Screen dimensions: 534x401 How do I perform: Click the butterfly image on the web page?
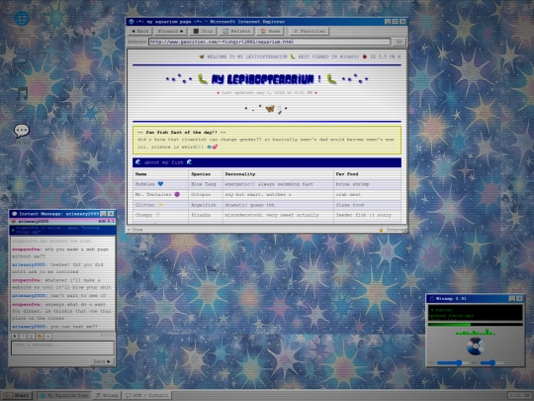[x=270, y=109]
